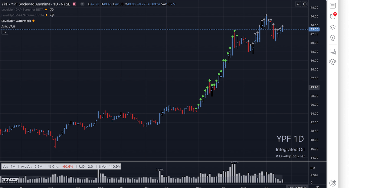The width and height of the screenshot is (377, 188).
Task: Open the Watchlist panel icon
Action: pos(333,6)
